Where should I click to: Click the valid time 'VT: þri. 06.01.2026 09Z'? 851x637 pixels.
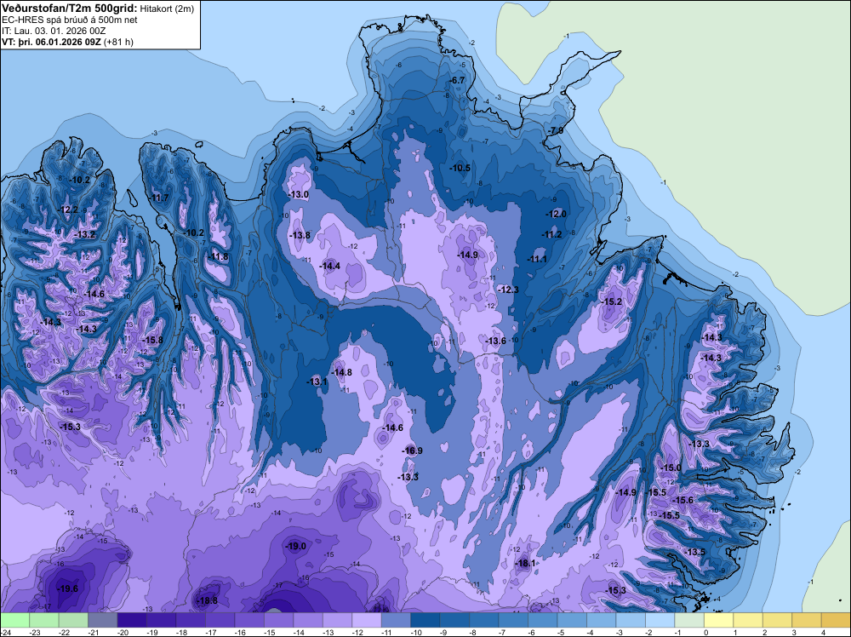tap(51, 42)
